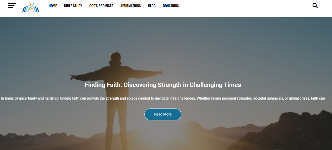
Task: Select GOD'S PROMISES in navigation
Action: (x=101, y=6)
